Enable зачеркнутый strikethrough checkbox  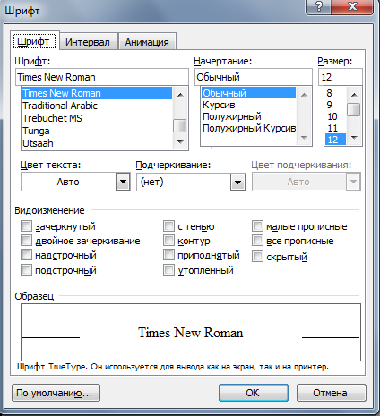pos(26,226)
